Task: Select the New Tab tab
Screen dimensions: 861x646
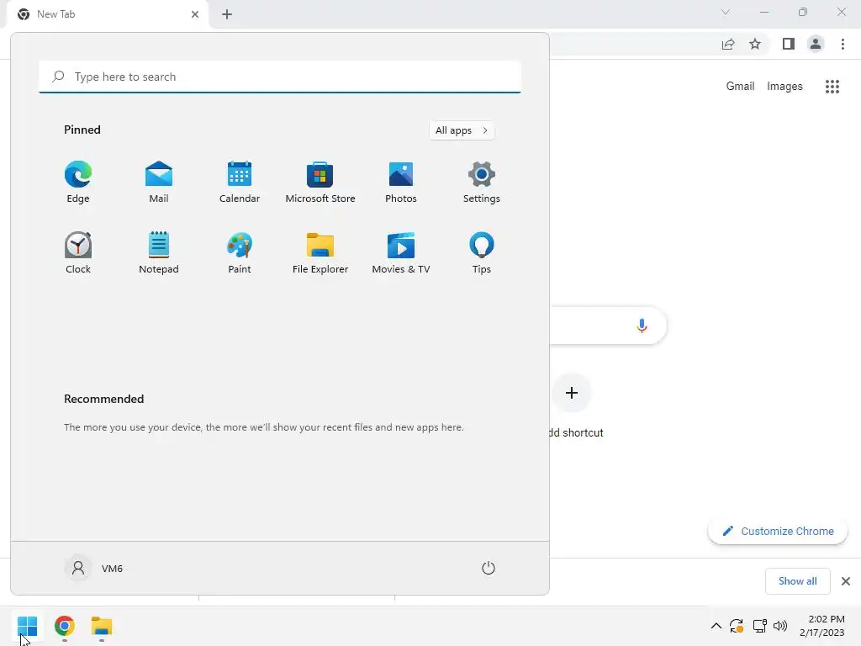Action: pyautogui.click(x=107, y=14)
